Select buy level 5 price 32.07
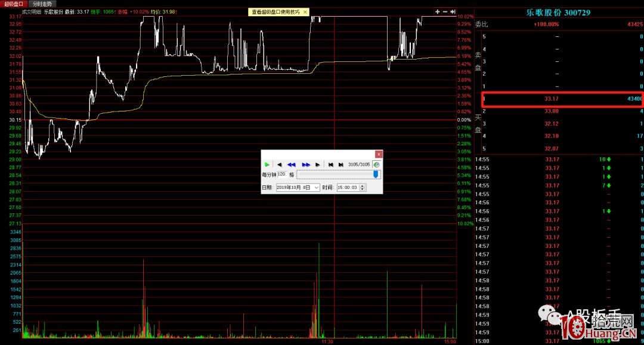Screen dimensions: 644x345 pos(551,148)
